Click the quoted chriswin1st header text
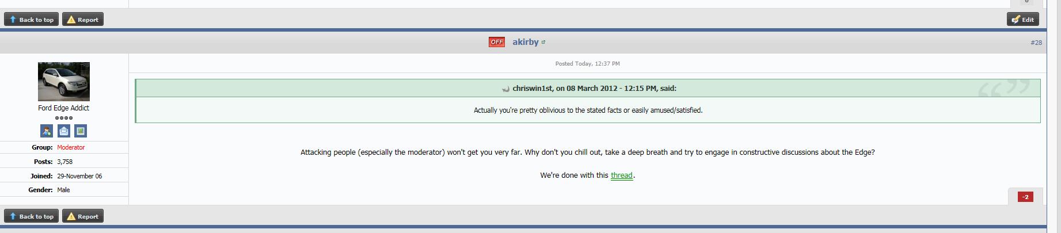 594,89
